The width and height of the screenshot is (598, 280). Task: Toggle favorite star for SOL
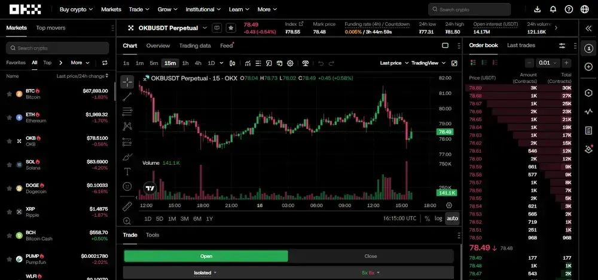click(9, 165)
